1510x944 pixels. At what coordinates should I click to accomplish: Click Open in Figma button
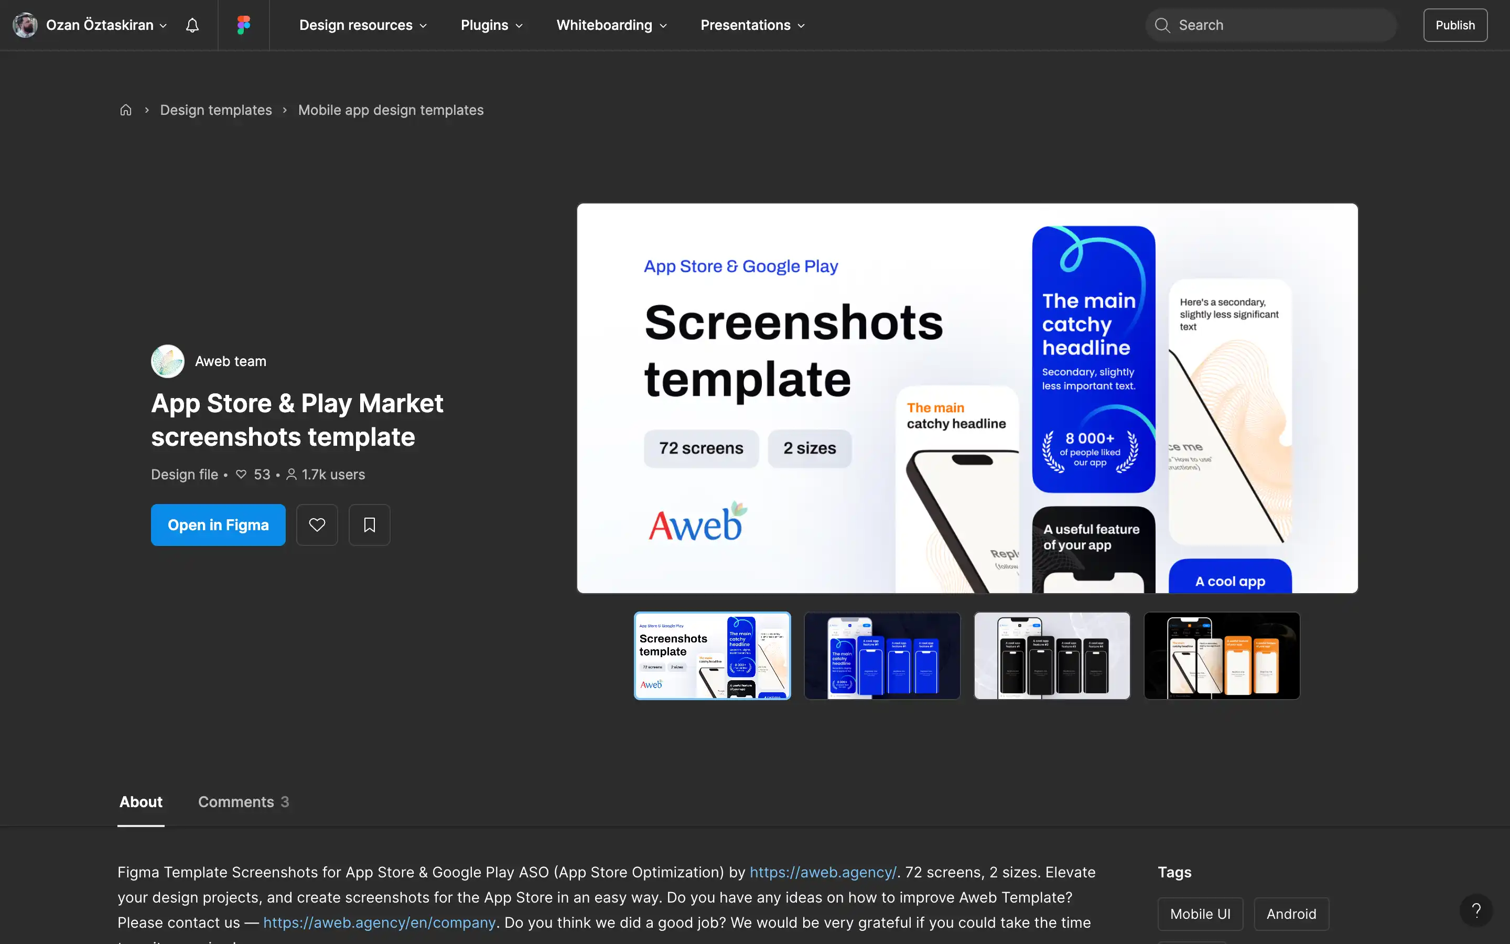point(219,525)
